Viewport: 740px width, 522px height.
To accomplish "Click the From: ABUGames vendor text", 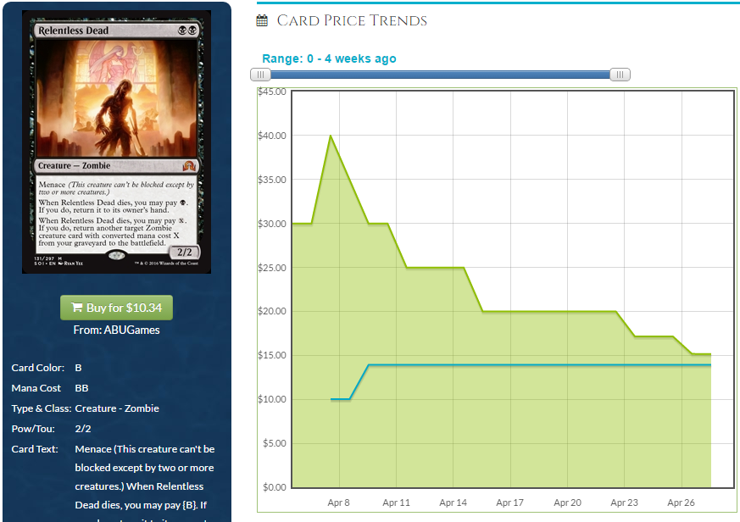I will [117, 330].
